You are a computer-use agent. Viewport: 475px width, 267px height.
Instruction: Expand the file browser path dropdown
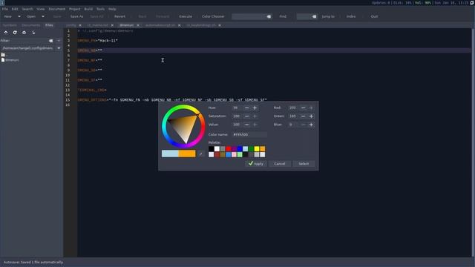click(x=59, y=48)
